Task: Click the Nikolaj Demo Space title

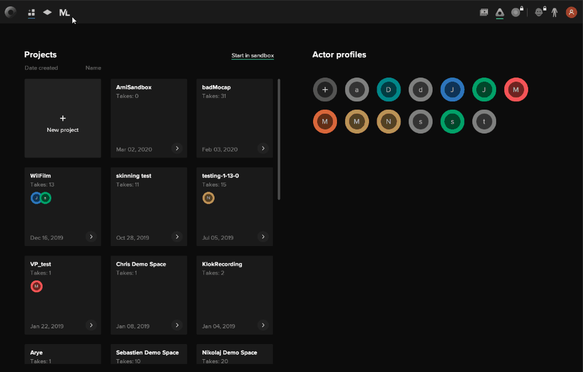Action: coord(229,353)
